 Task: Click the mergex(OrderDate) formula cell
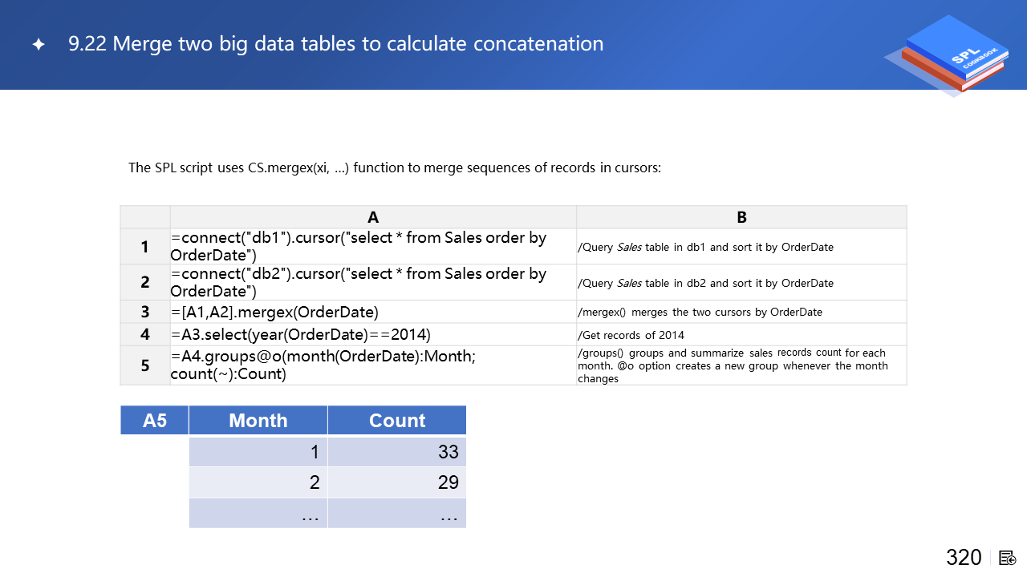pyautogui.click(x=373, y=312)
